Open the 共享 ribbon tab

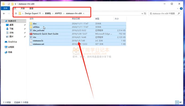click(23, 8)
